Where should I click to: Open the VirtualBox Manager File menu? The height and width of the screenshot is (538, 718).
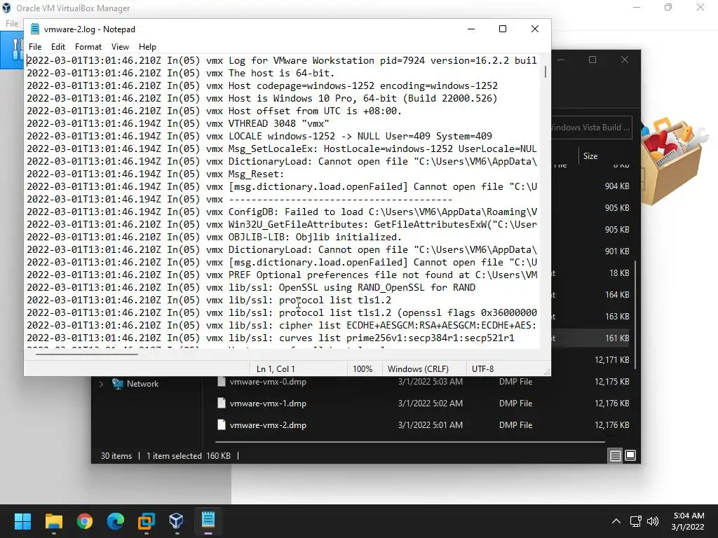[12, 23]
